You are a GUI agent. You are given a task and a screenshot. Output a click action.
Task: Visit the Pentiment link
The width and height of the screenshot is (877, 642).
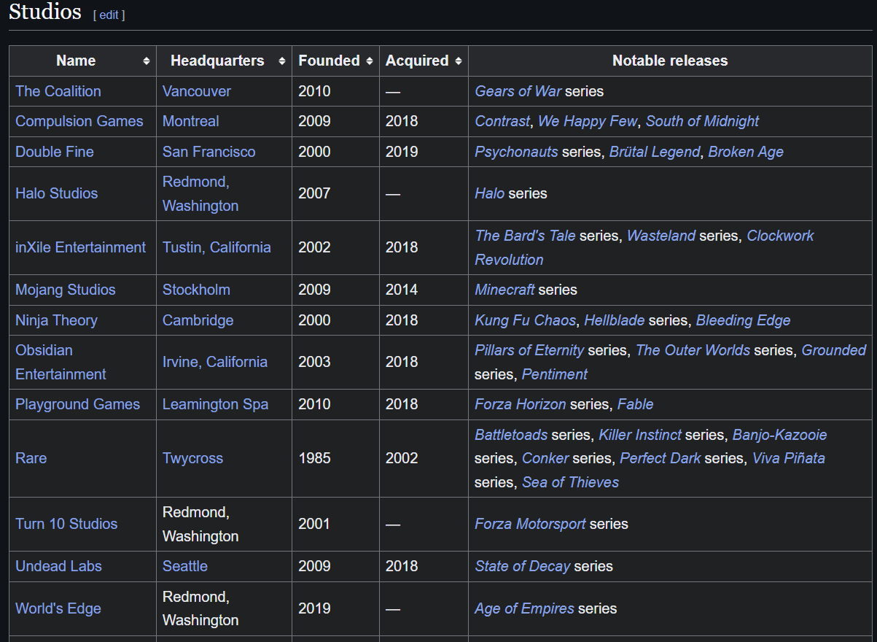[555, 374]
